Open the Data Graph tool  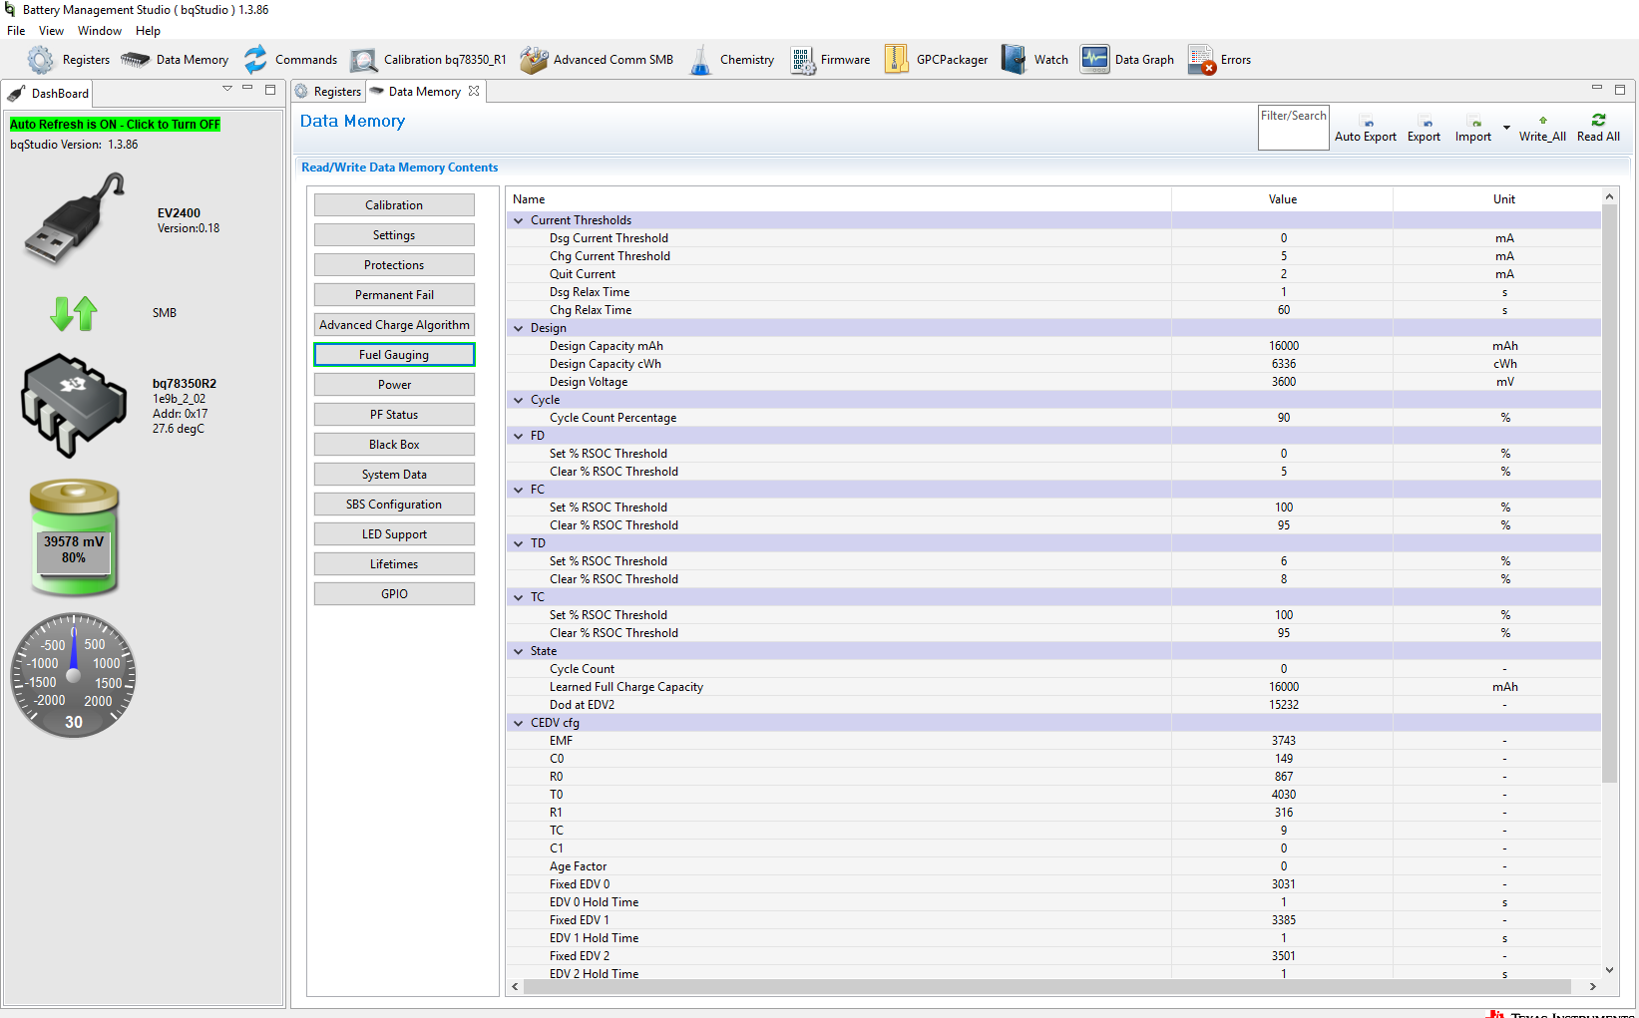1095,60
